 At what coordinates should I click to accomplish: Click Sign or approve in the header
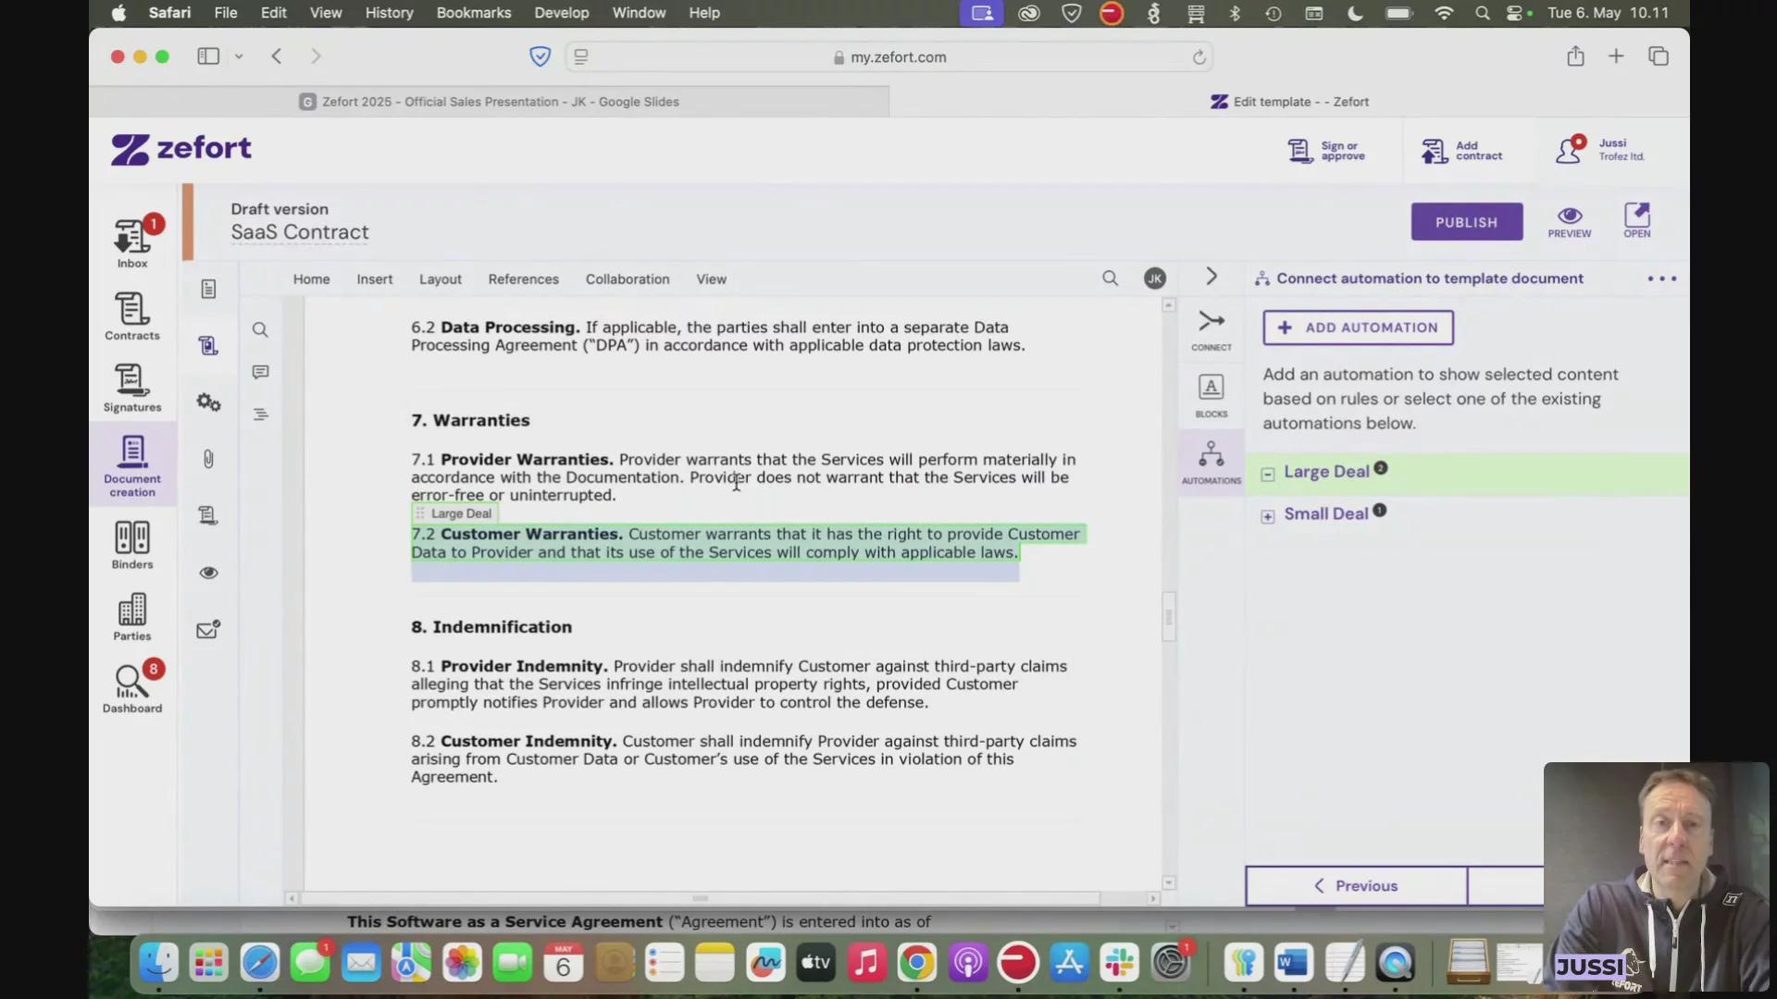pyautogui.click(x=1326, y=151)
